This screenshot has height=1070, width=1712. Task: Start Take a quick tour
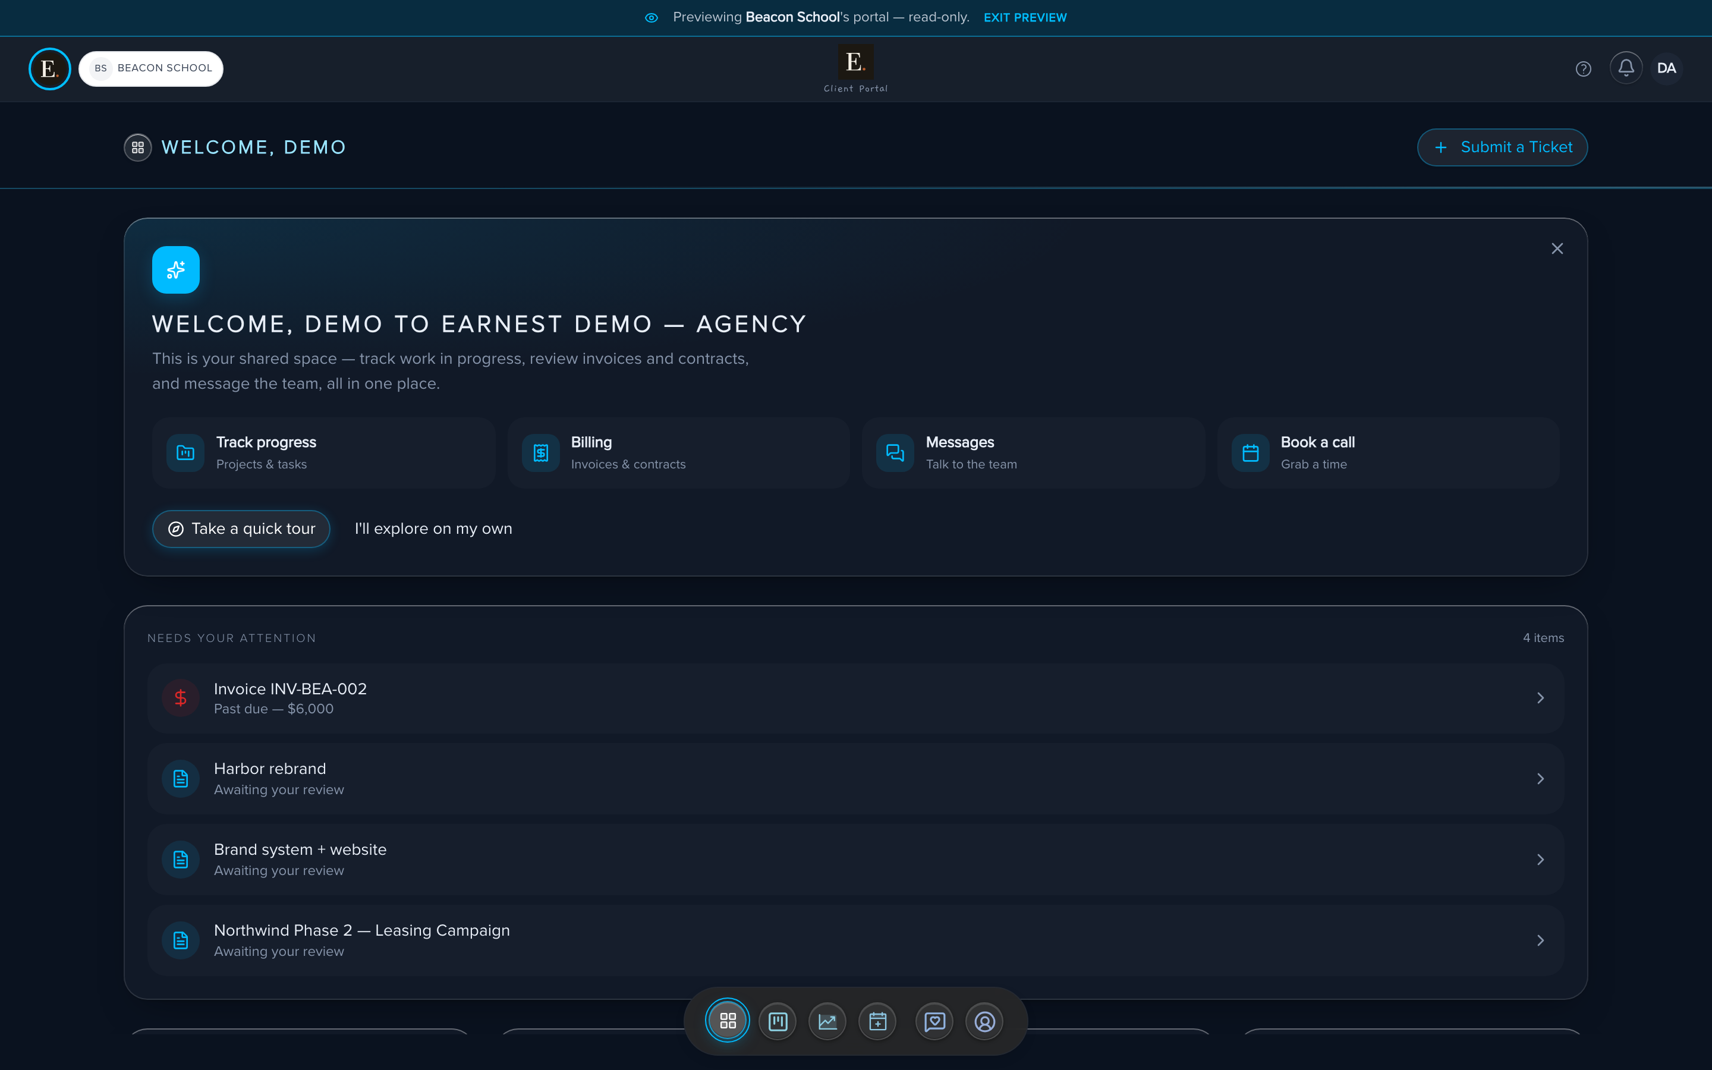(241, 528)
